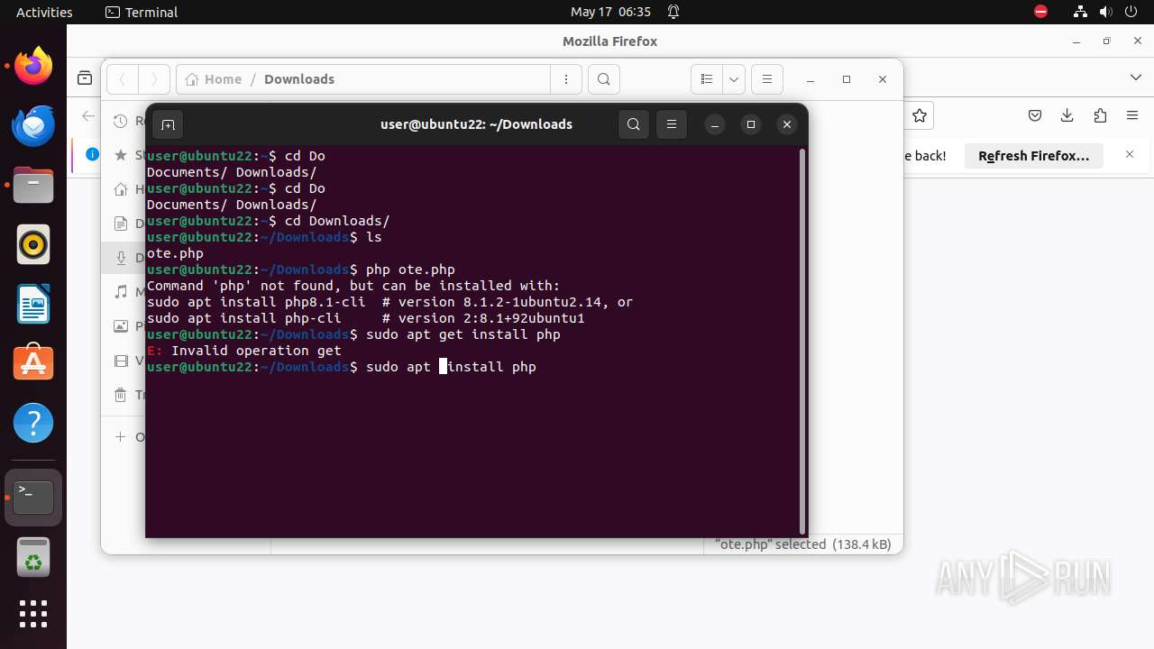This screenshot has height=649, width=1154.
Task: Toggle the notification bell in the top bar
Action: (673, 12)
